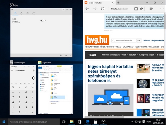Click the Keresendő kifejezés search field
Screen dimensions: 166x125
[124, 40]
